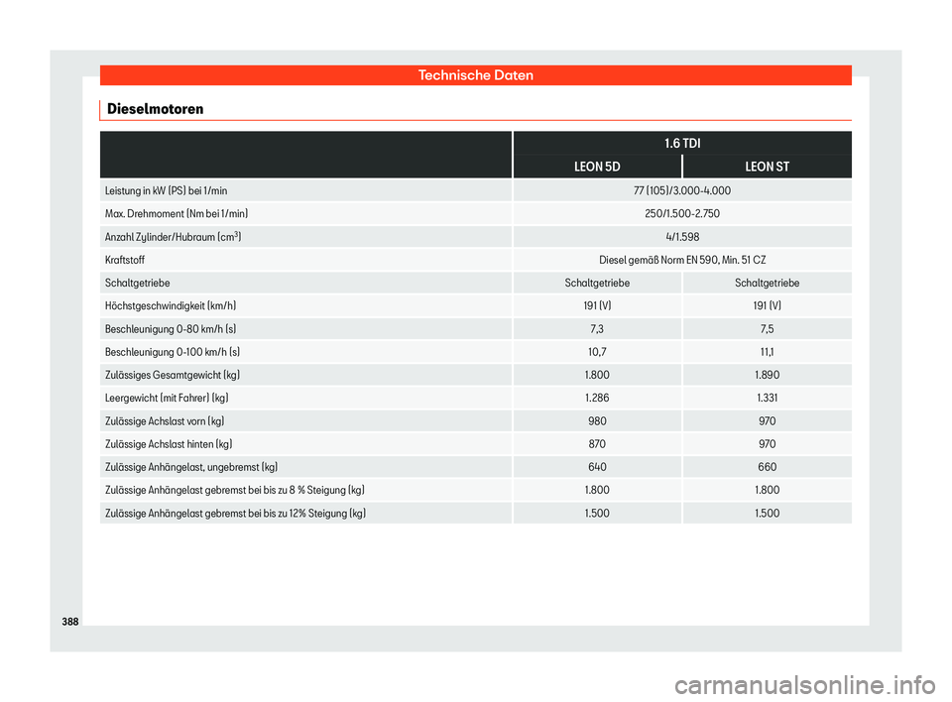Select the 'Anzahl Zylinder/Hubraum (cm³)' label

tap(173, 237)
